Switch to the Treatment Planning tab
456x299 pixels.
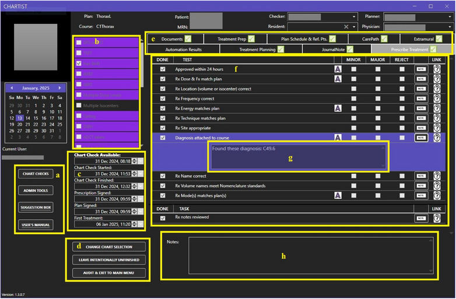(x=261, y=50)
